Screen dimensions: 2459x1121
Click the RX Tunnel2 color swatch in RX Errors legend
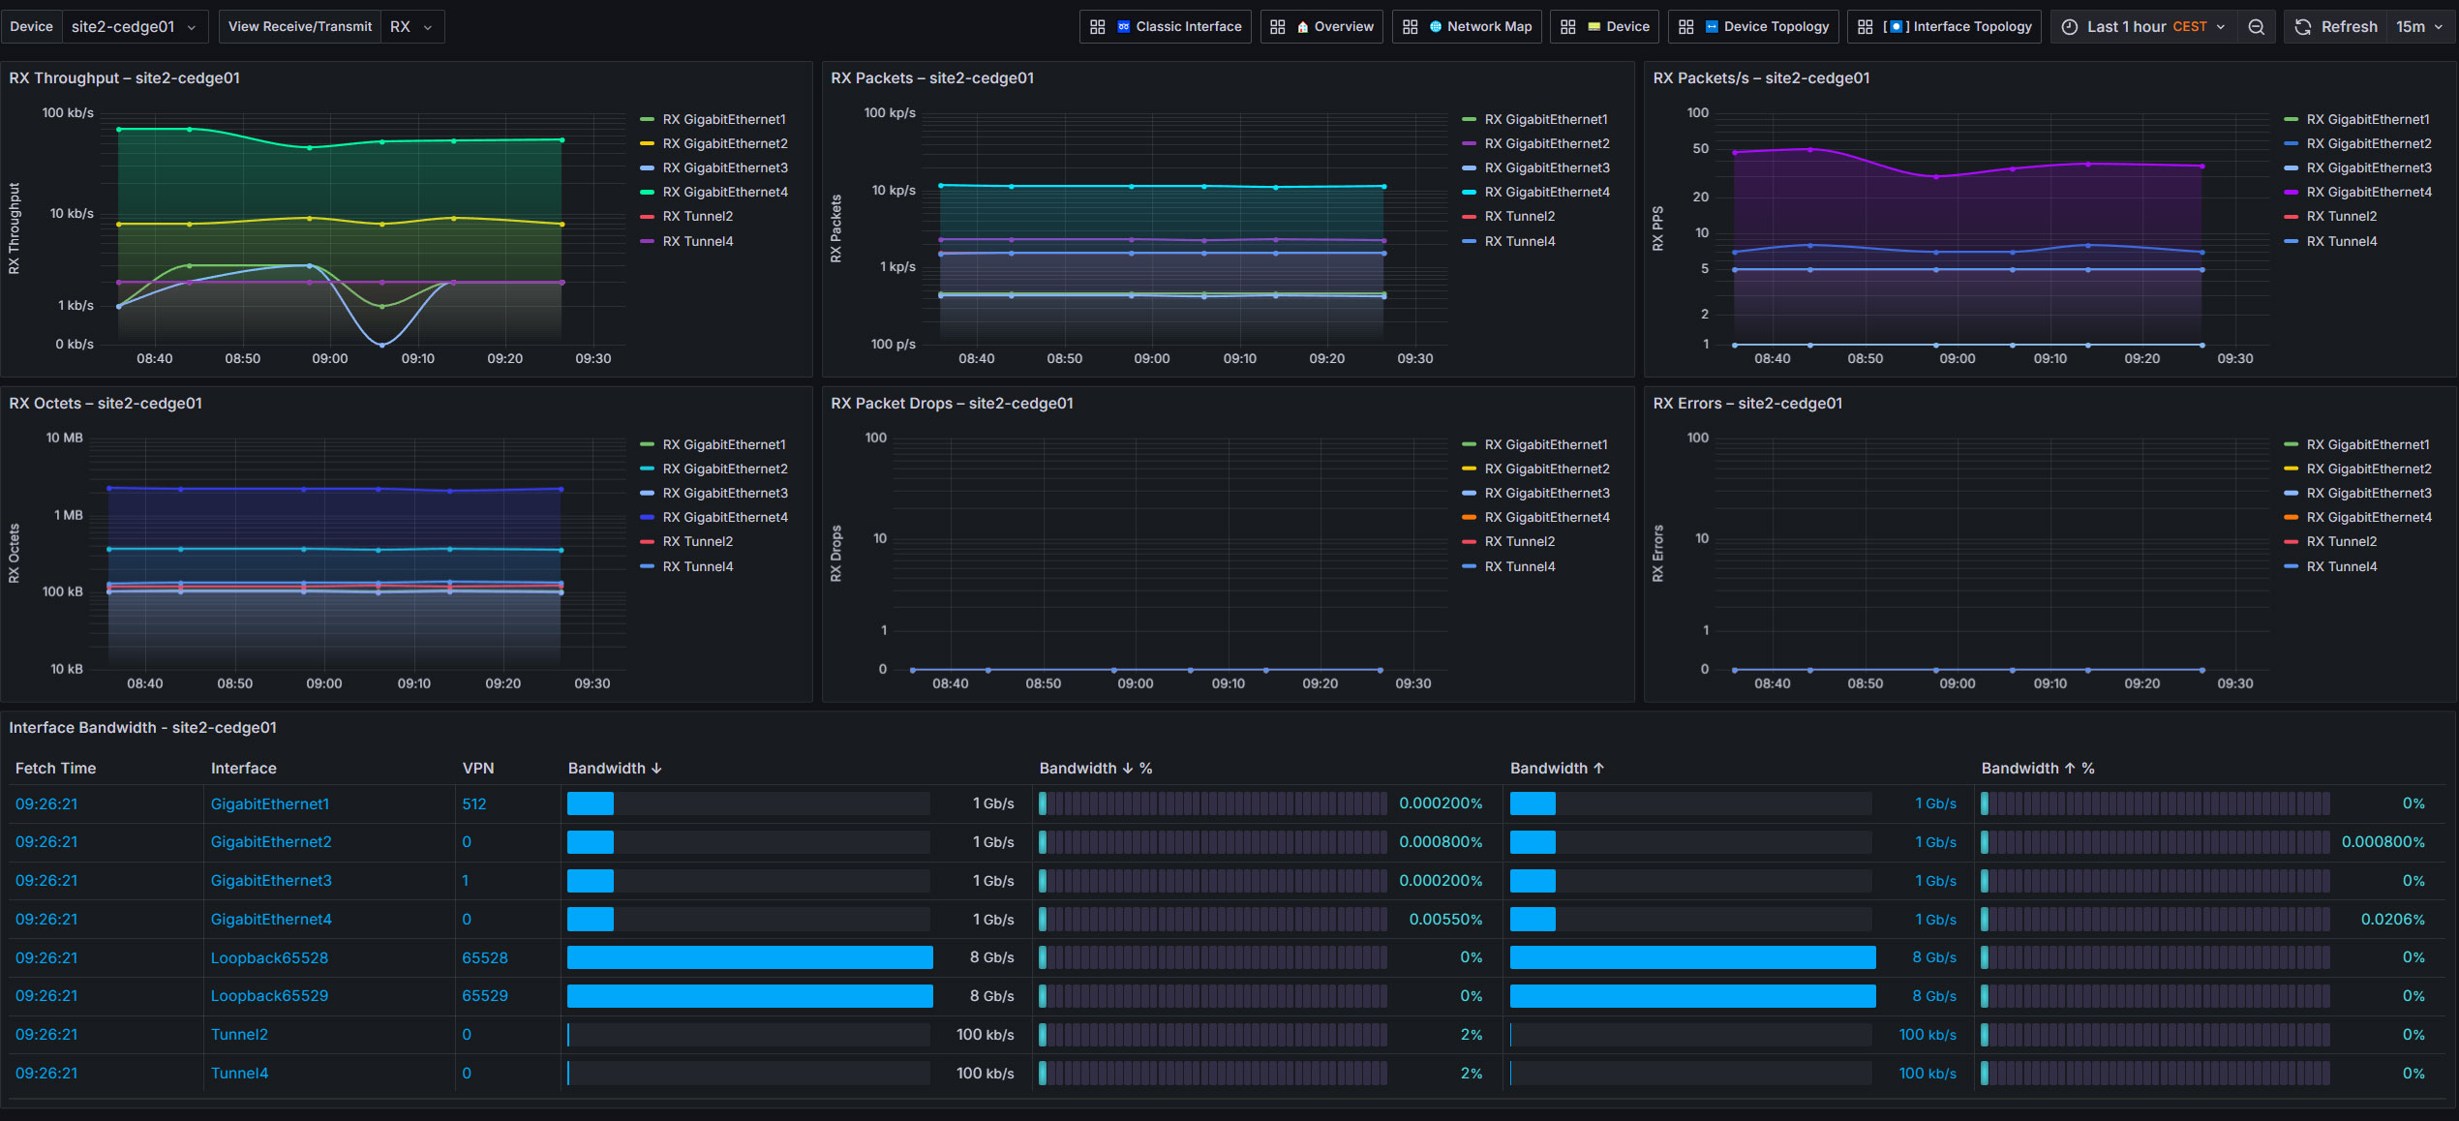[2291, 542]
